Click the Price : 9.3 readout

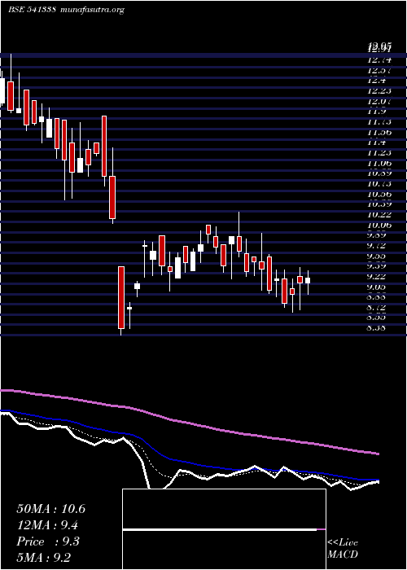tap(48, 541)
